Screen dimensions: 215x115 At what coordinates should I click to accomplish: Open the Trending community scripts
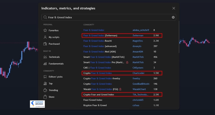53,90
